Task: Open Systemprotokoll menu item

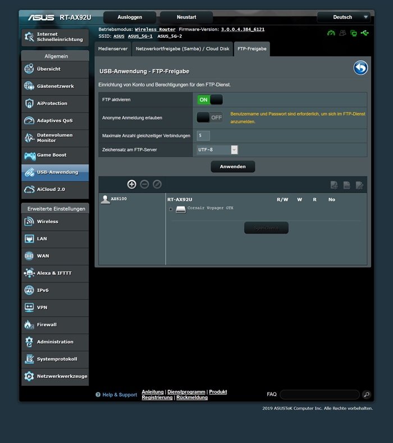Action: pyautogui.click(x=55, y=359)
